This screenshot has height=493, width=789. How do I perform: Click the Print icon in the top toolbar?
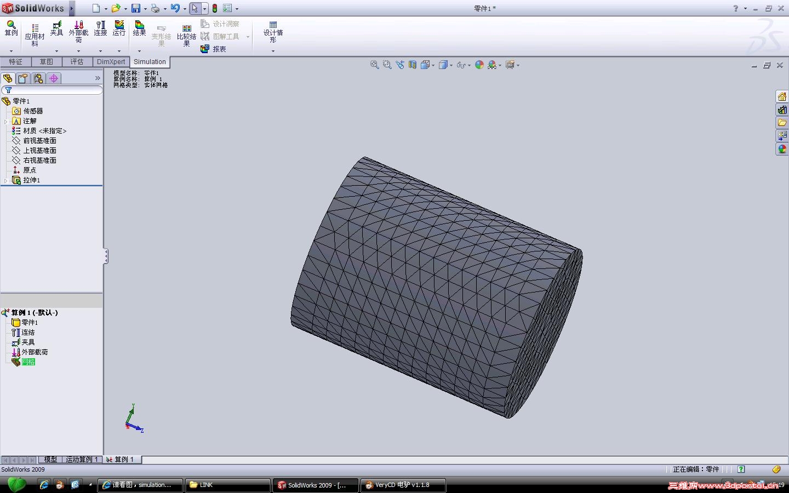click(155, 8)
